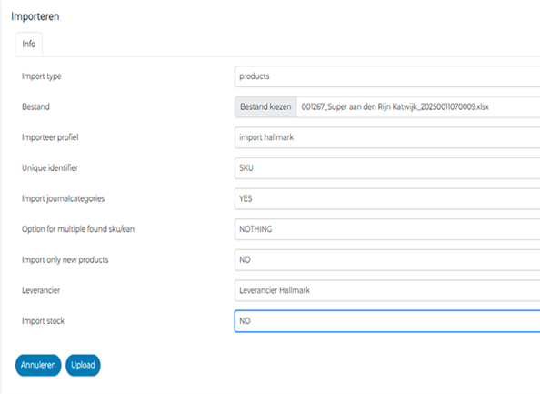Toggle Import only new products NO field
The image size is (540, 394).
pos(387,260)
